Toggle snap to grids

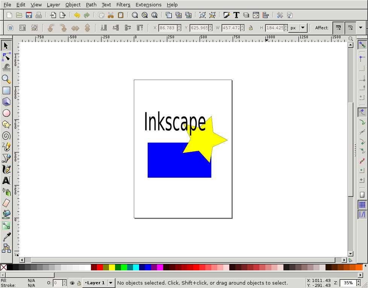(362, 205)
